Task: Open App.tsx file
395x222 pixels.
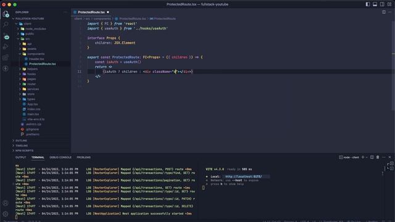Action: tap(33, 104)
